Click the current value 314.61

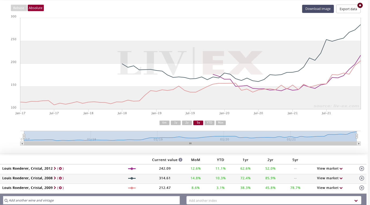coord(165,178)
